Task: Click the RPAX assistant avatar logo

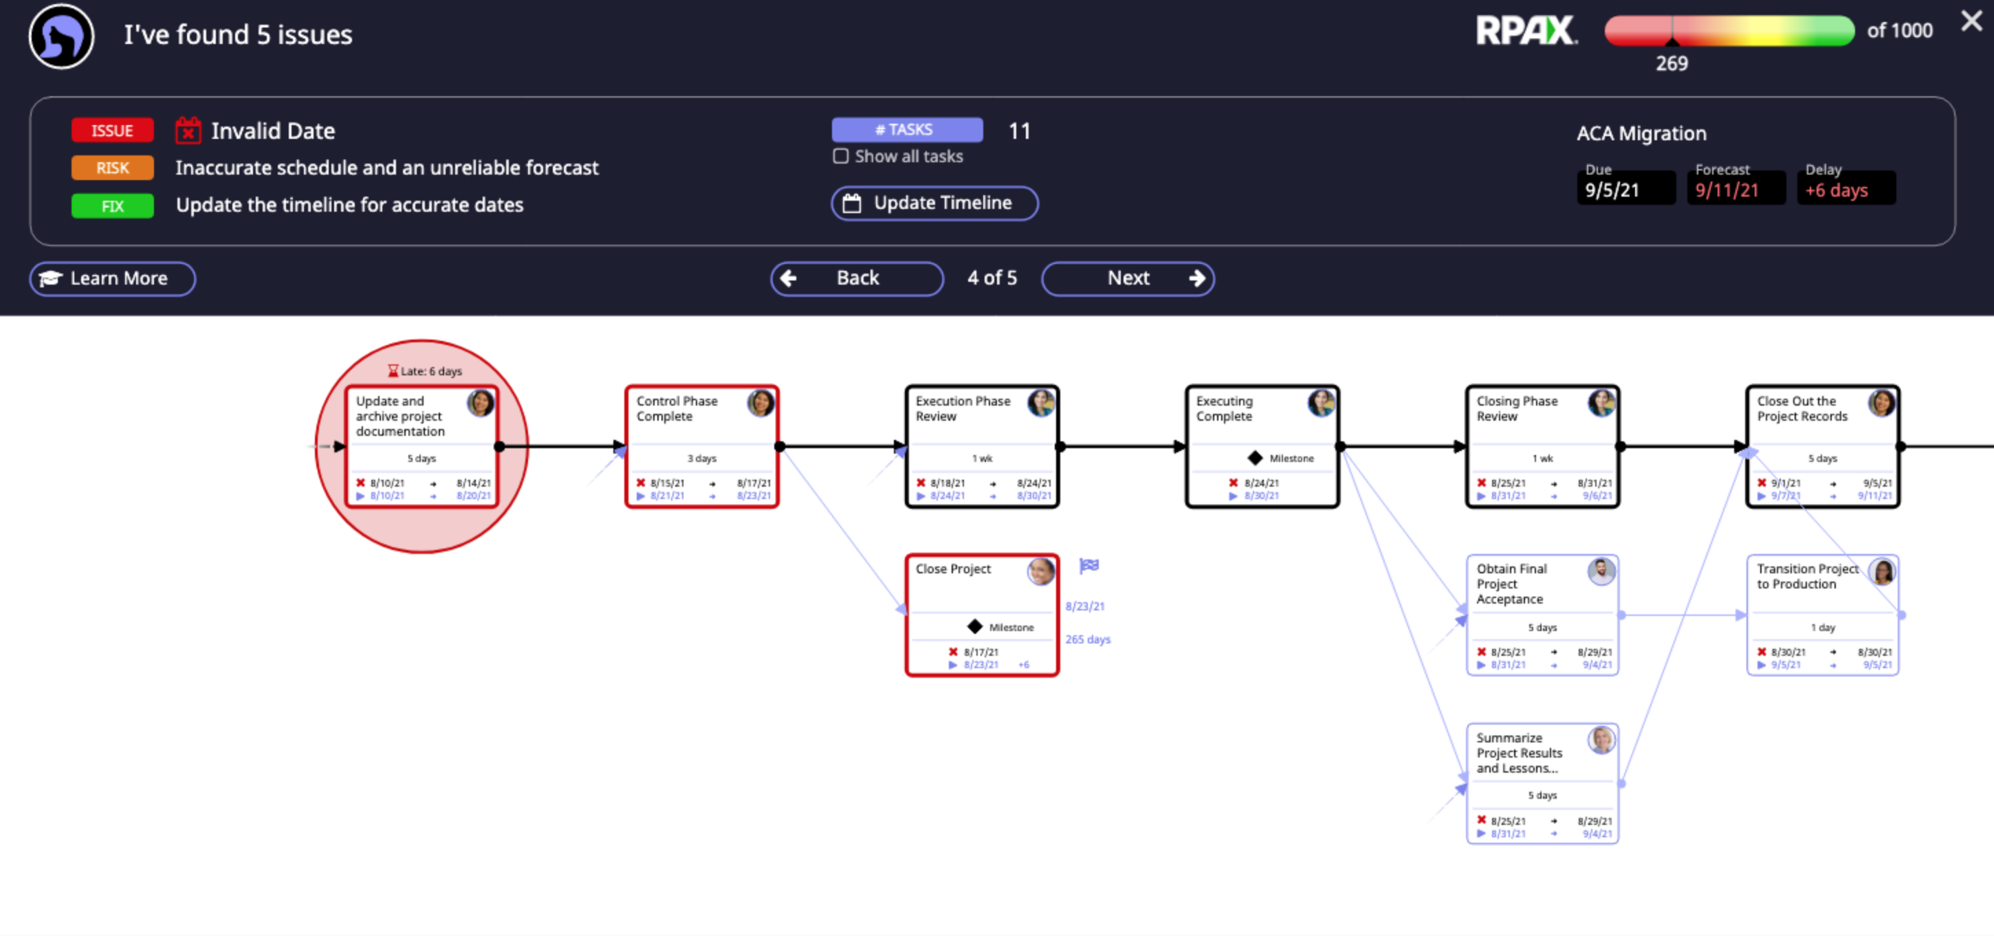Action: coord(61,36)
